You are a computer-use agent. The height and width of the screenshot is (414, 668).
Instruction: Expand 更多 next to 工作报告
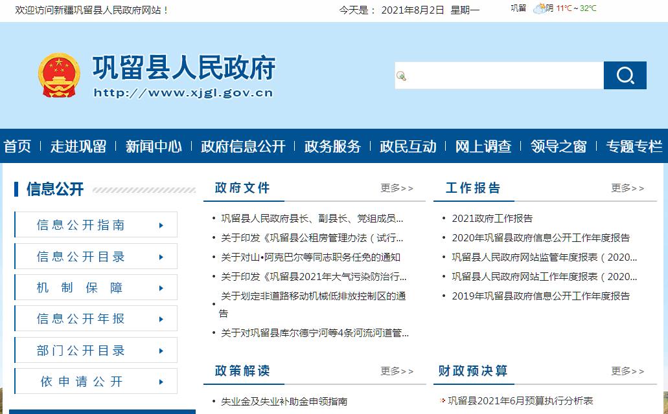627,188
